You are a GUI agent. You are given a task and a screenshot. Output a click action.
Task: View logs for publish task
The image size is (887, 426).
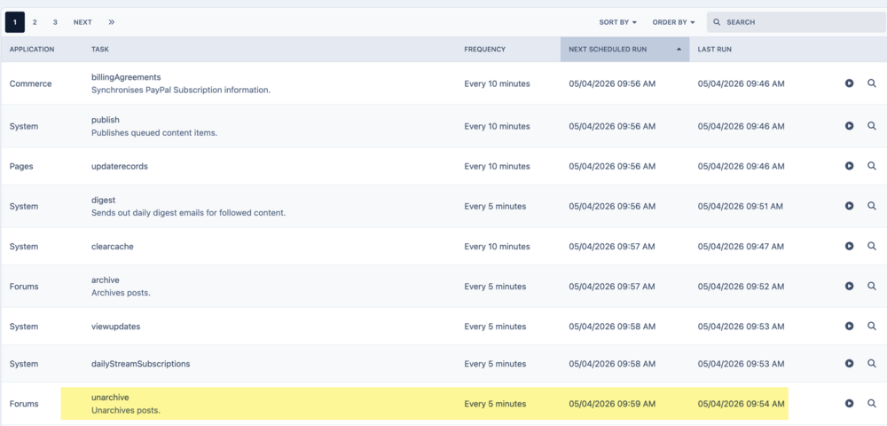click(x=872, y=126)
